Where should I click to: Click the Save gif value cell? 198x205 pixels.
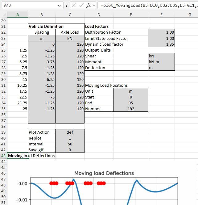(x=70, y=150)
